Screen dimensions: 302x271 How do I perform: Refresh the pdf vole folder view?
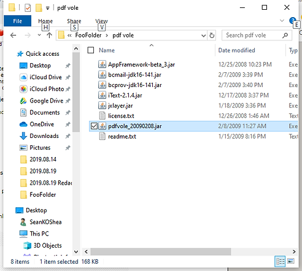tap(212, 36)
